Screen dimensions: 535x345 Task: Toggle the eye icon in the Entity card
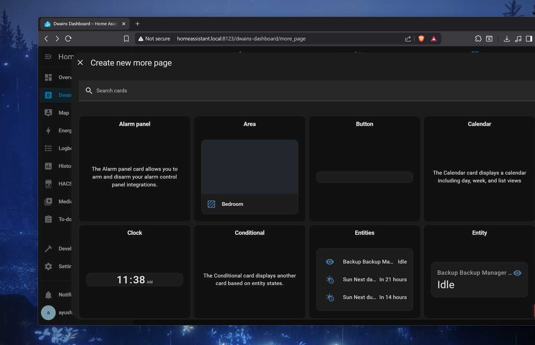518,273
